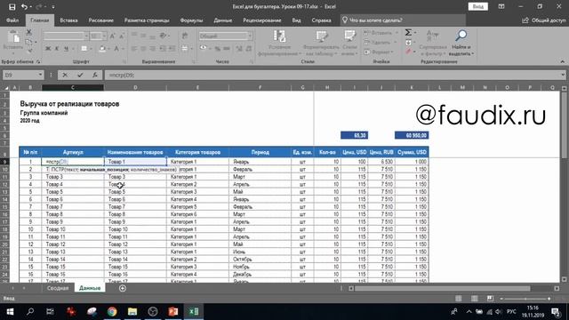Click the Undo arrow icon
The image size is (569, 320).
(x=24, y=6)
